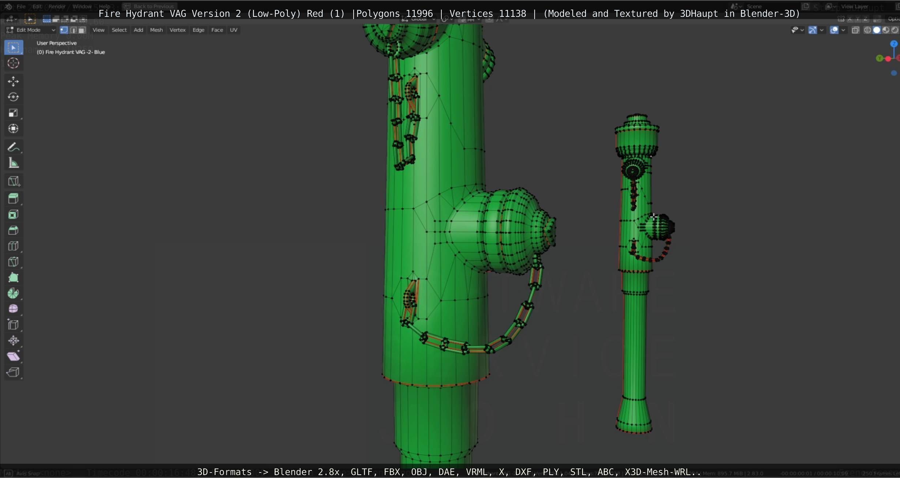
Task: Set selection mode to extend selection
Action: [56, 19]
